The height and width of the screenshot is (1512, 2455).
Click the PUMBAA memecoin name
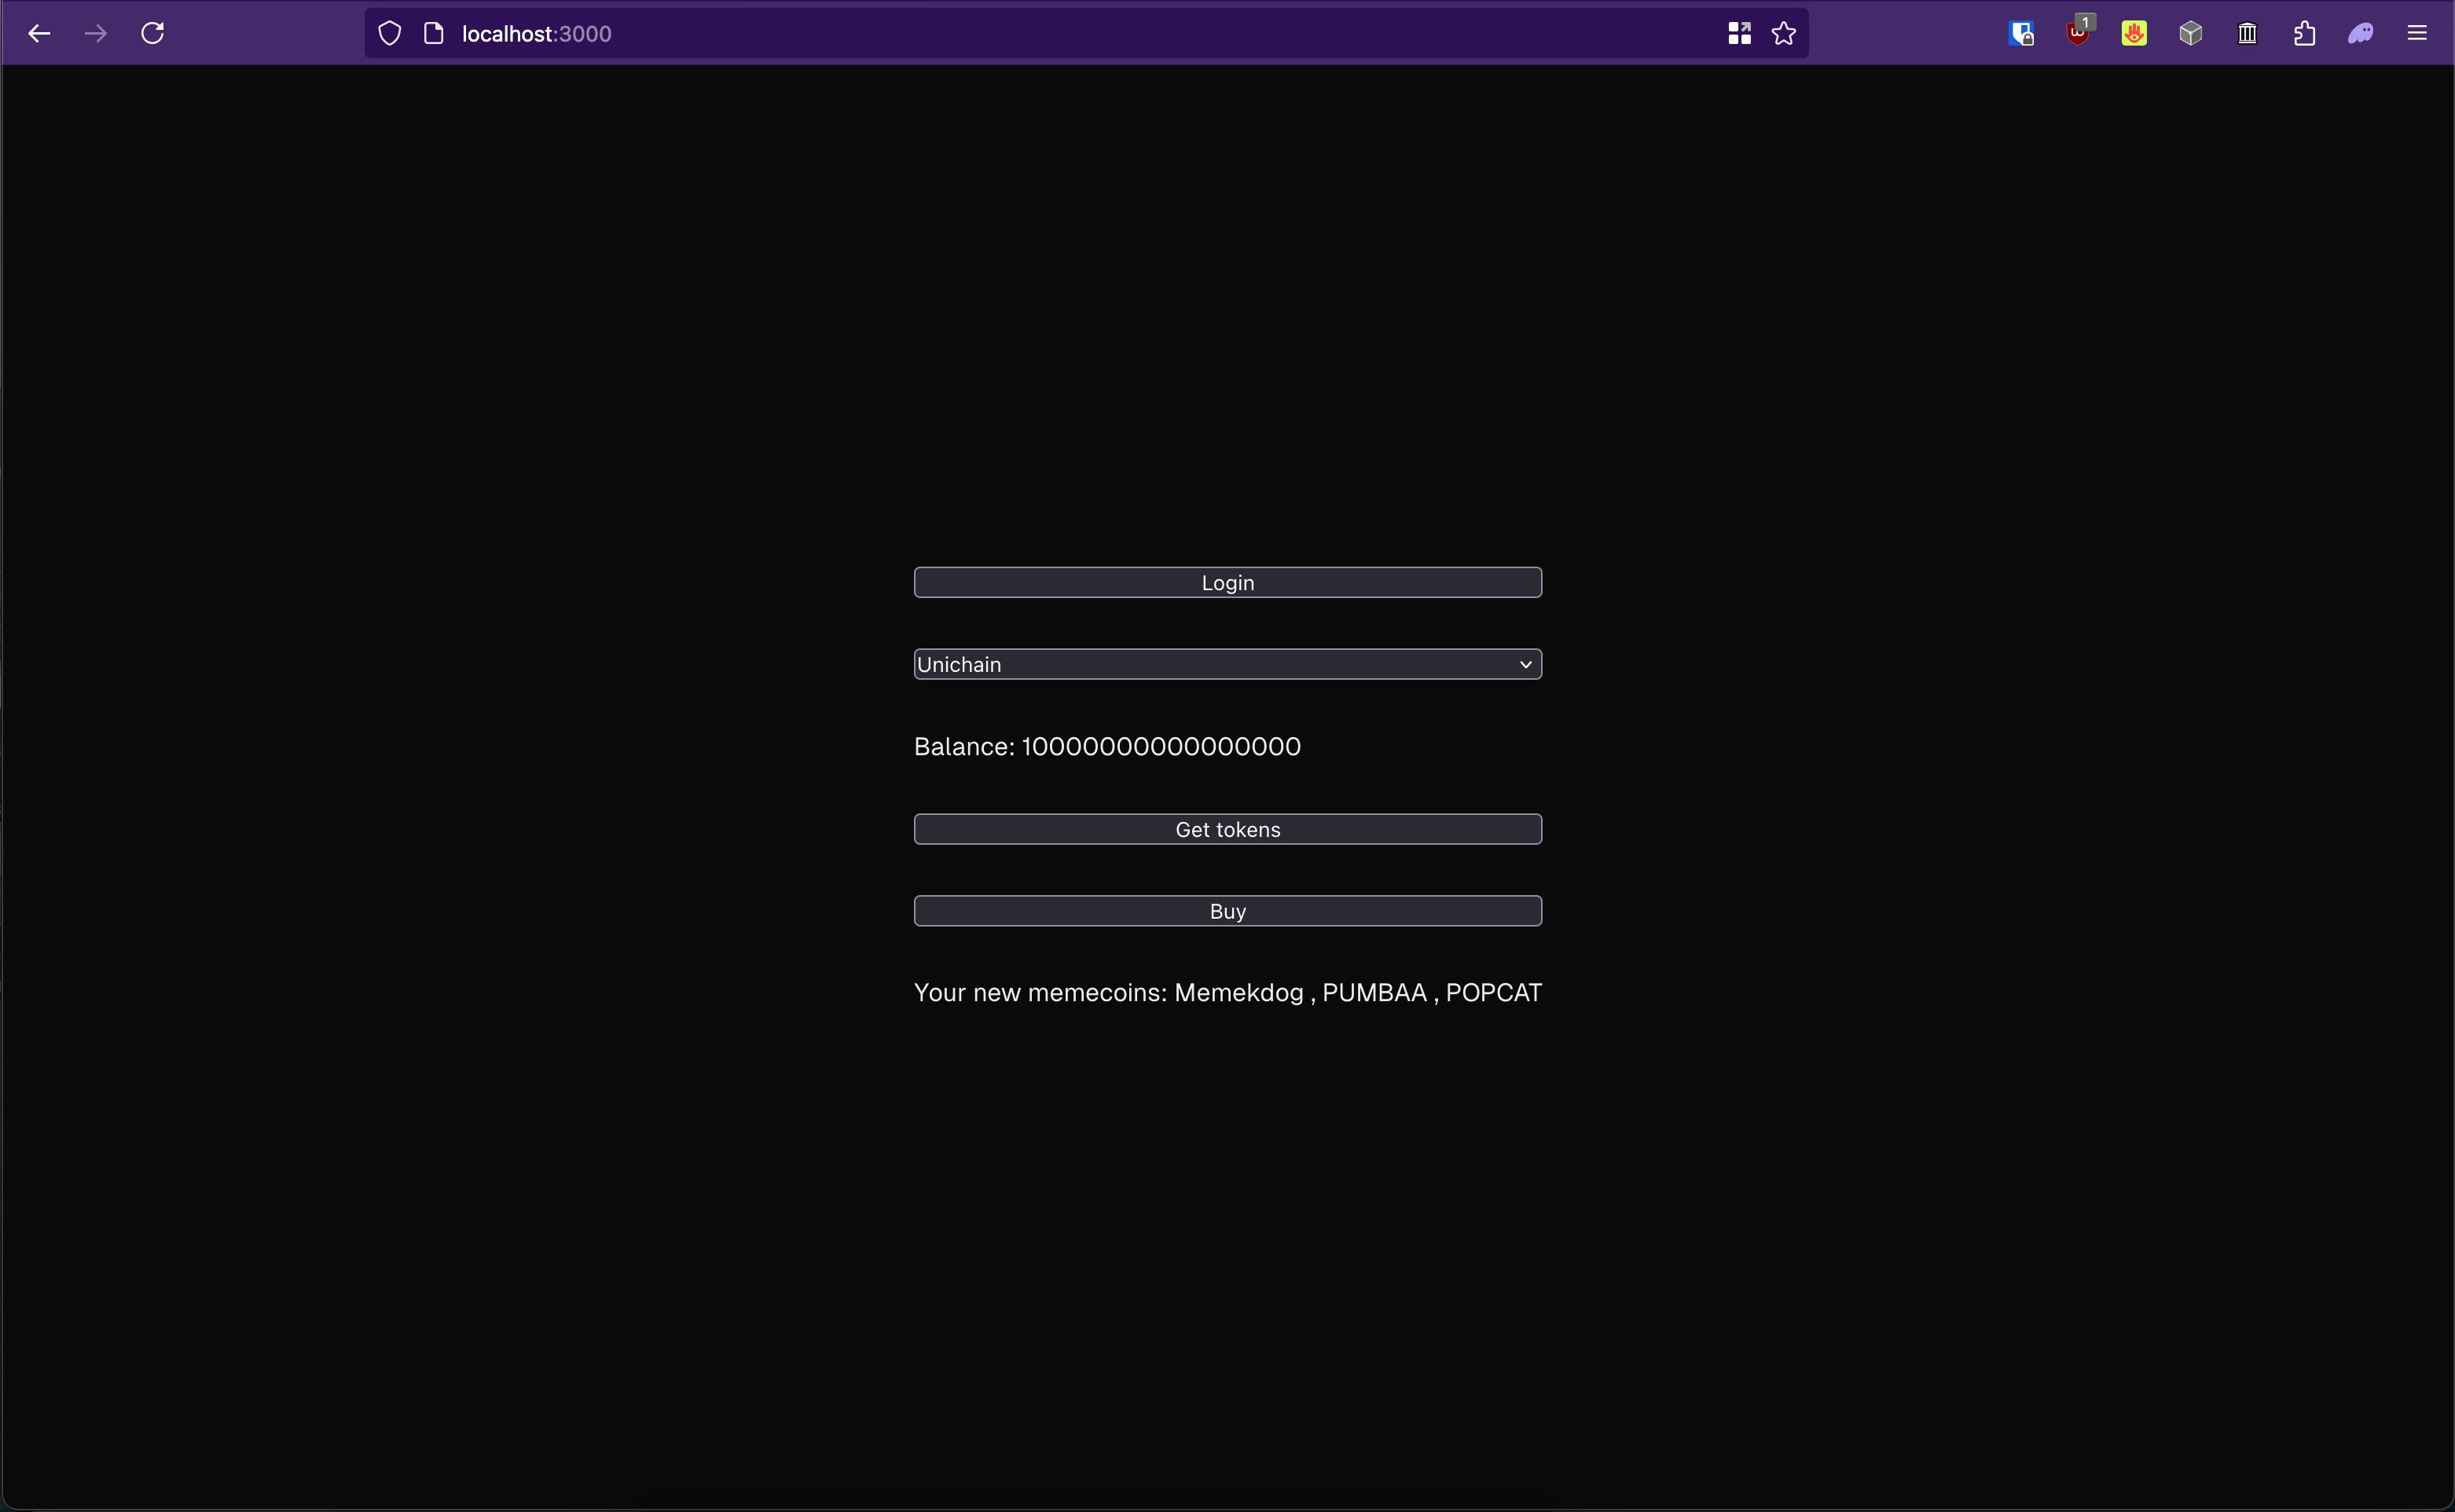pos(1374,993)
